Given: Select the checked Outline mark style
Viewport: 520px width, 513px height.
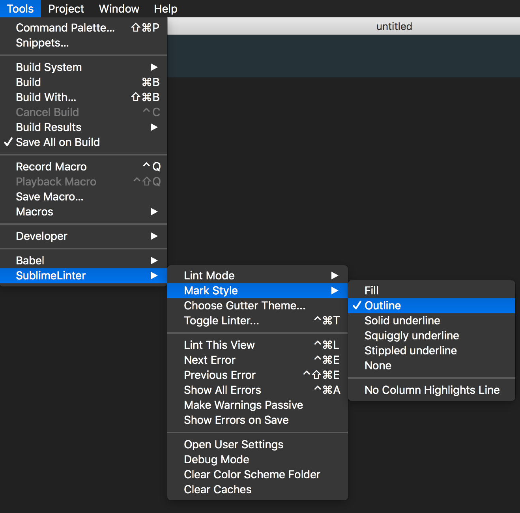Looking at the screenshot, I should click(432, 305).
